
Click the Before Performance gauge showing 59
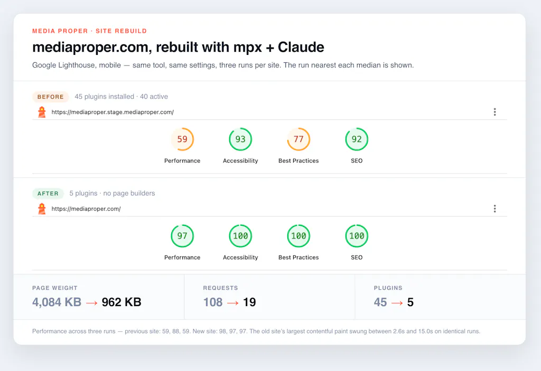coord(182,139)
